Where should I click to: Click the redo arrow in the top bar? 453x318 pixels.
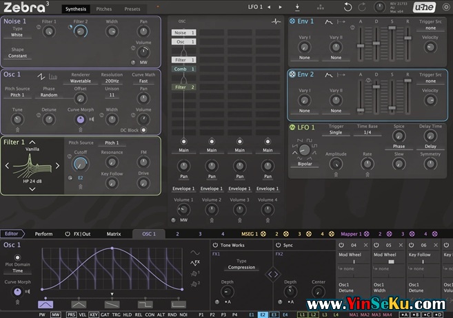pos(363,8)
